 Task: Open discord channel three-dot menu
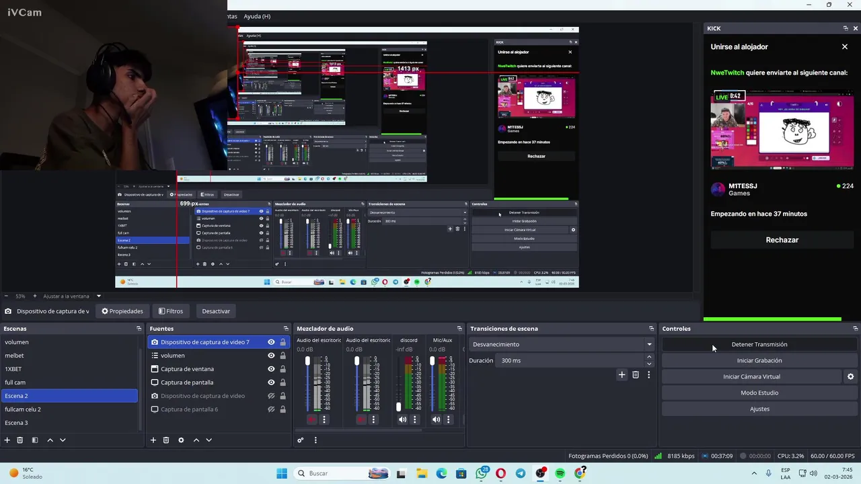[x=414, y=419]
